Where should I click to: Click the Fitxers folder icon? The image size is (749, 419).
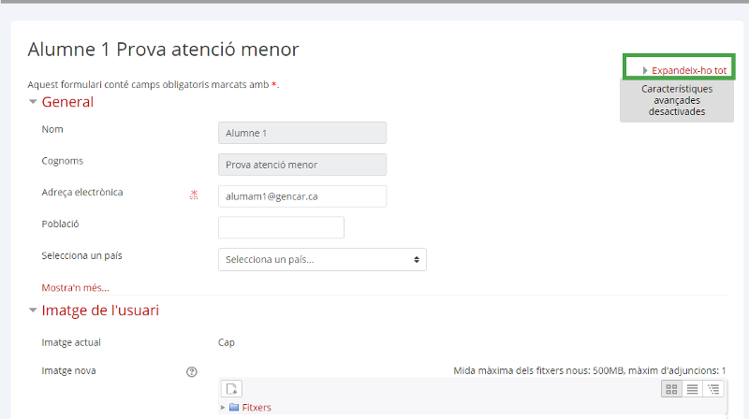(x=234, y=408)
